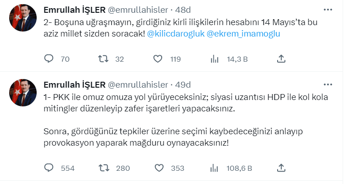Screen dimensions: 344x184
Task: Share the 14 Mayıs tweet
Action: (282, 58)
